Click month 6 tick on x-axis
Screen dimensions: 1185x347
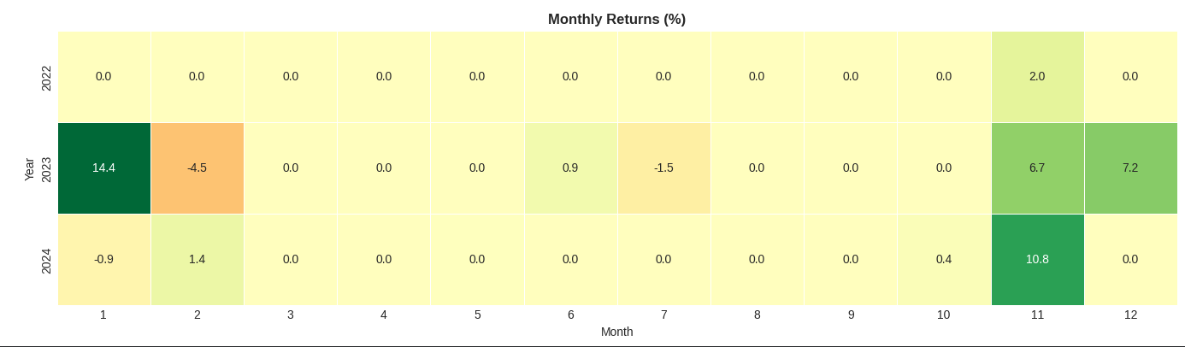coord(570,315)
